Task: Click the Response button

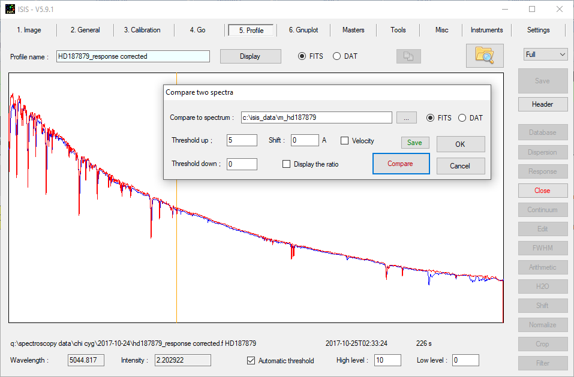Action: [x=543, y=171]
